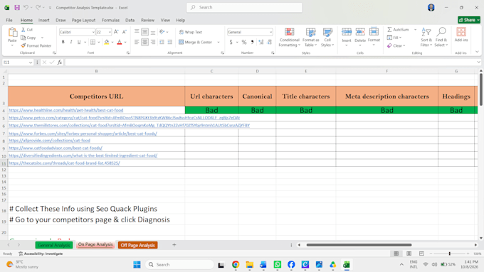Expand the Merge & Center dropdown arrow
This screenshot has width=484, height=272.
coord(219,42)
